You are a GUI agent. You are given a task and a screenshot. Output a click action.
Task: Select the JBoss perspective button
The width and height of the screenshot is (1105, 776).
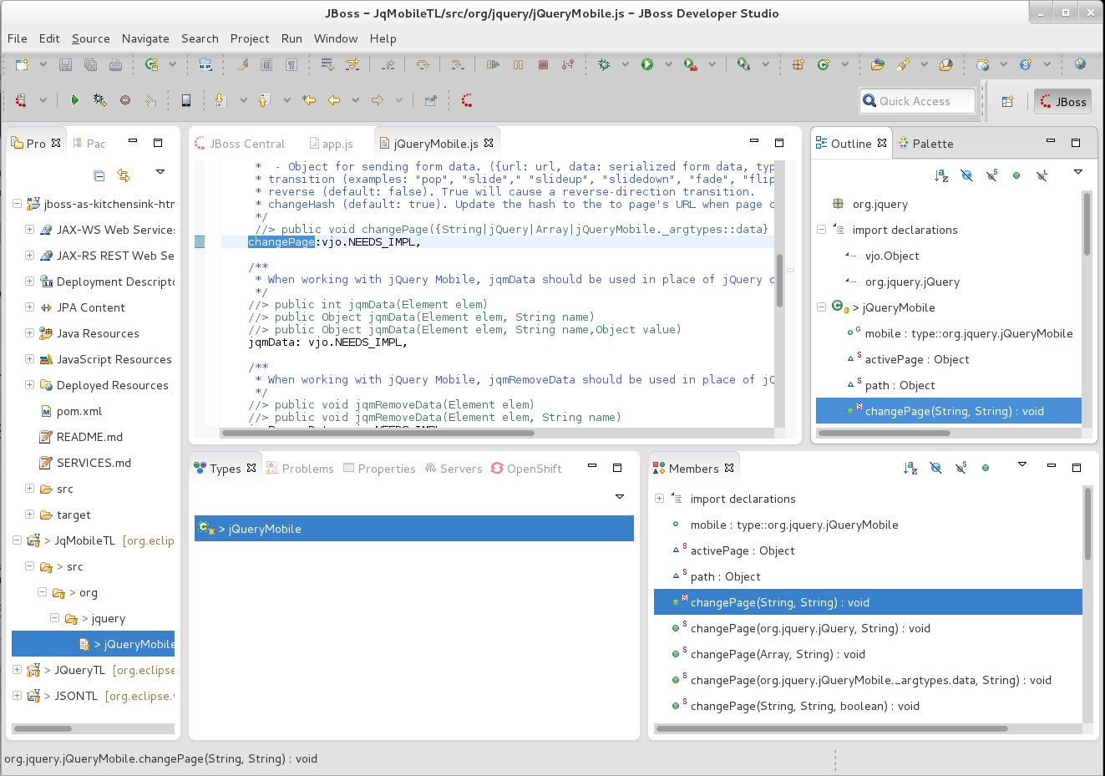tap(1063, 101)
